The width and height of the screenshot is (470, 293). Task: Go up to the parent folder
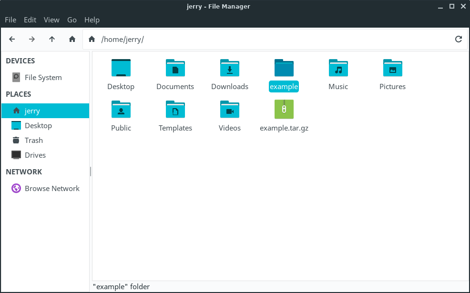tap(52, 39)
